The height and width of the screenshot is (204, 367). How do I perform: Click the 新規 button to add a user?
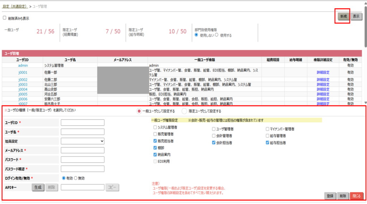pos(343,16)
